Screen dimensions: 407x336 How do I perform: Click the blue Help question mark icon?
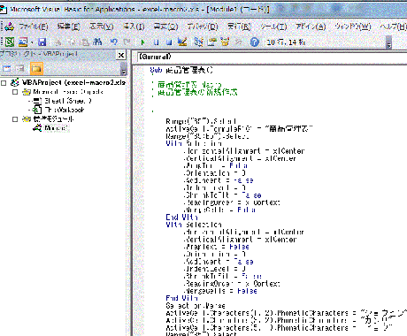[255, 42]
